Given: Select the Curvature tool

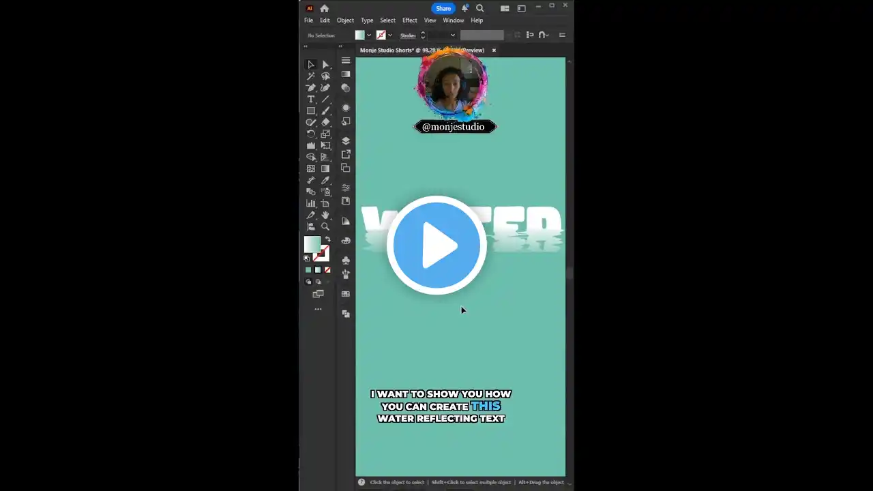Looking at the screenshot, I should click(x=325, y=88).
